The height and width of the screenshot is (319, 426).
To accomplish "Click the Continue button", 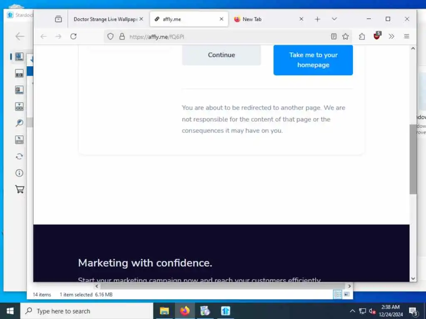I will 221,55.
